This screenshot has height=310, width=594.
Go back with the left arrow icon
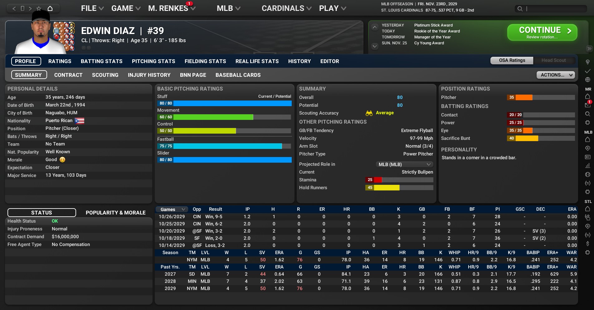[14, 8]
